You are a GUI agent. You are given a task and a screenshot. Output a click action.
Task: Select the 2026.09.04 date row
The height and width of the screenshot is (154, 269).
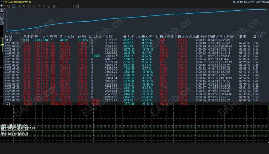(x=12, y=65)
